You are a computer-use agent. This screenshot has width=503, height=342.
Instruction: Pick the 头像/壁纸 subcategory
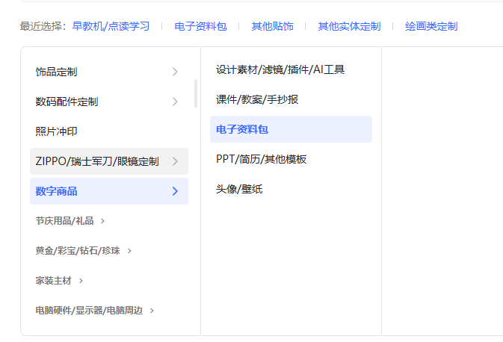[x=239, y=189]
